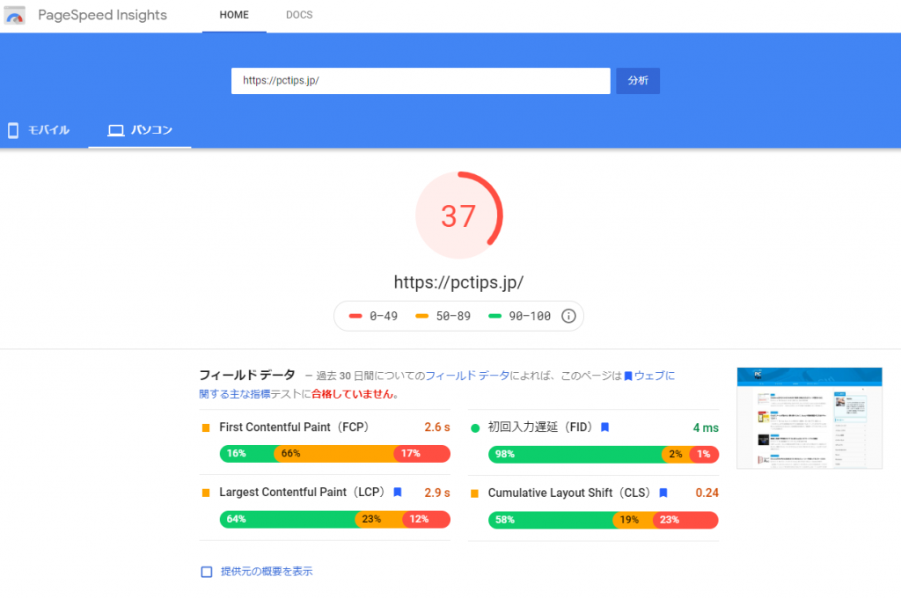Click the laptop icon for パソコン
This screenshot has height=599, width=901.
(116, 130)
